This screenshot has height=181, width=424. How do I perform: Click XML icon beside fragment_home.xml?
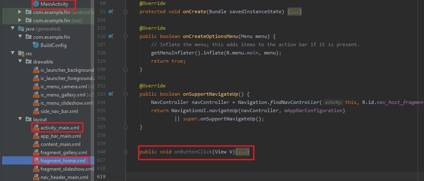36,161
